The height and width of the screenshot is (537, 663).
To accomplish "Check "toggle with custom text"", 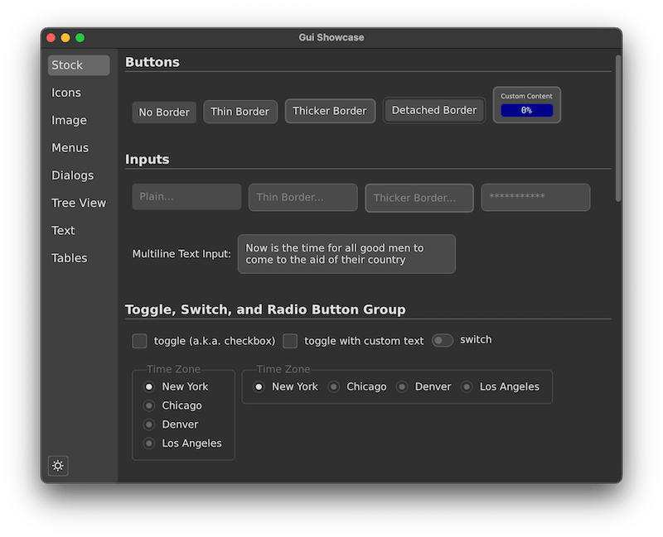I will (x=290, y=341).
